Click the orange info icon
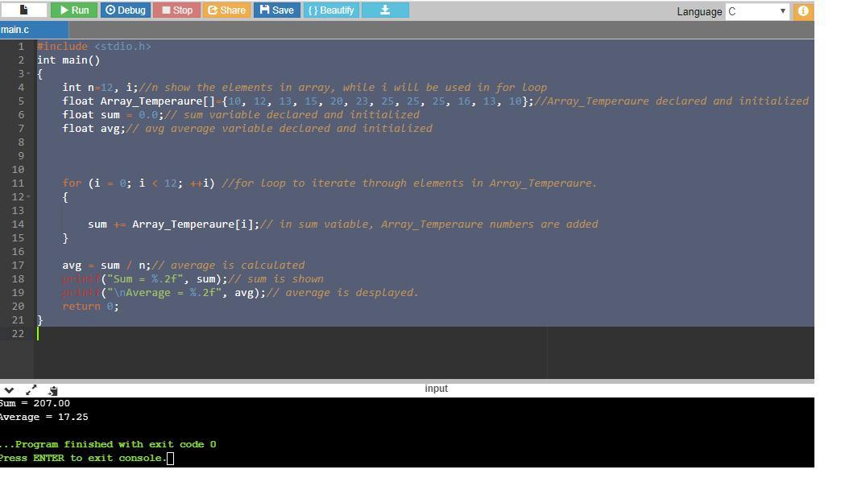Image resolution: width=841 pixels, height=486 pixels. tap(803, 11)
